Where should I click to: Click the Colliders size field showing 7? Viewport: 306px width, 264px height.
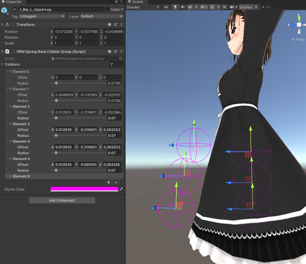click(117, 64)
